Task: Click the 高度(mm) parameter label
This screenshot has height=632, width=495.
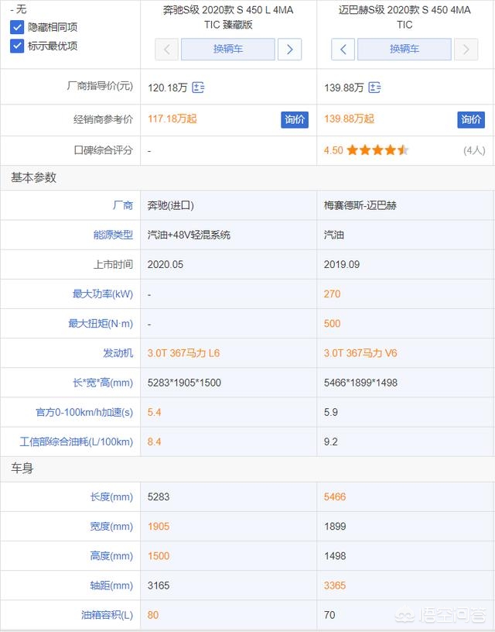Action: 111,556
